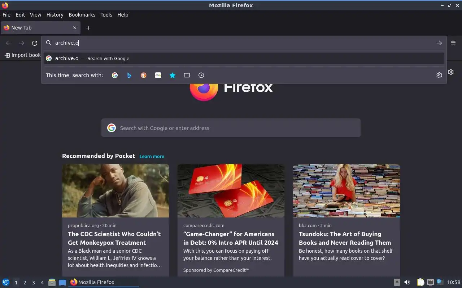Go forward to the next page
The image size is (462, 288).
(22, 43)
